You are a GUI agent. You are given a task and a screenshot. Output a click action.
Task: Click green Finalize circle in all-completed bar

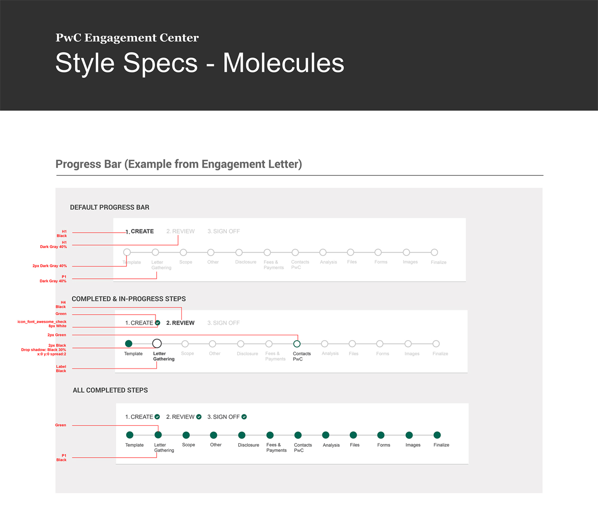point(437,435)
